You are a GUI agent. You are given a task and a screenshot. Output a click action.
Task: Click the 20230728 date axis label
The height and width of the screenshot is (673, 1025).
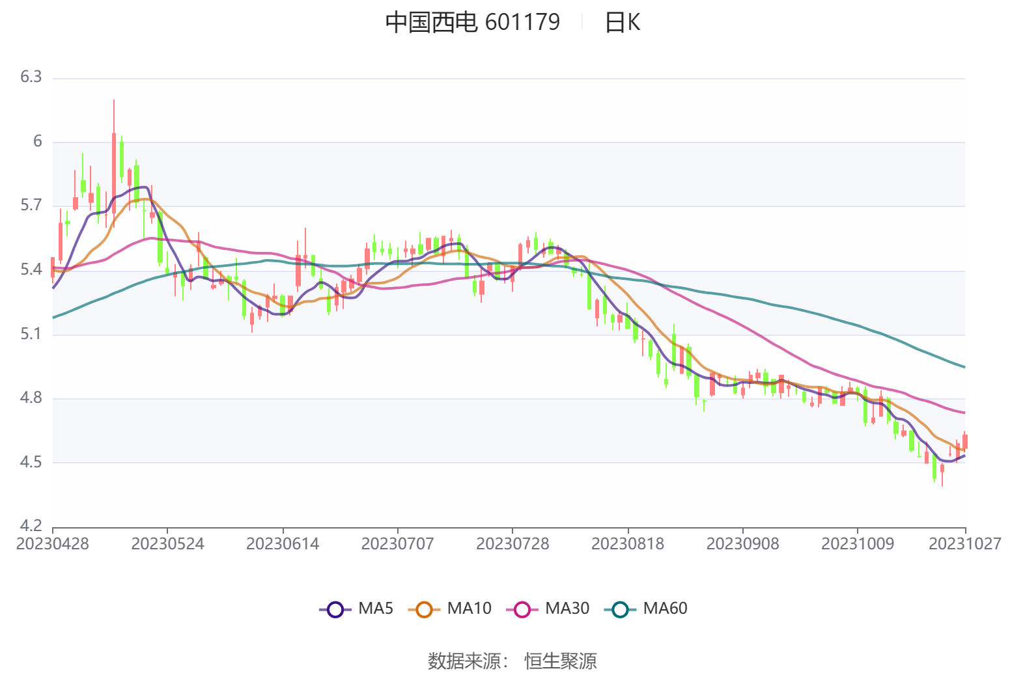click(512, 544)
